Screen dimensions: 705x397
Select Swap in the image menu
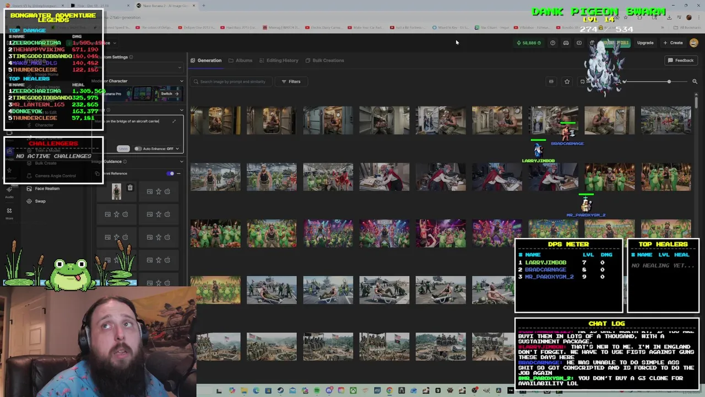(x=36, y=201)
